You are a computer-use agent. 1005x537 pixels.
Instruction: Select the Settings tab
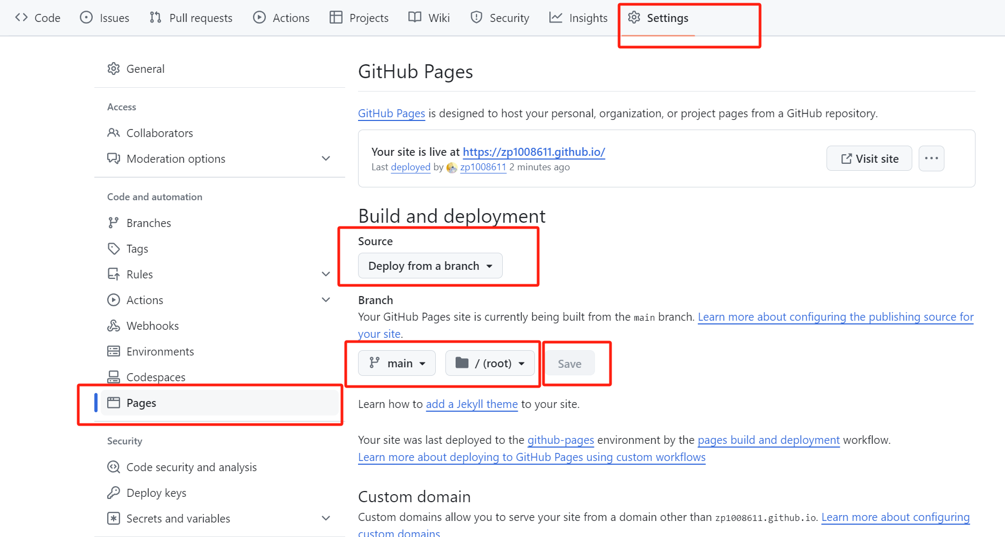click(658, 18)
